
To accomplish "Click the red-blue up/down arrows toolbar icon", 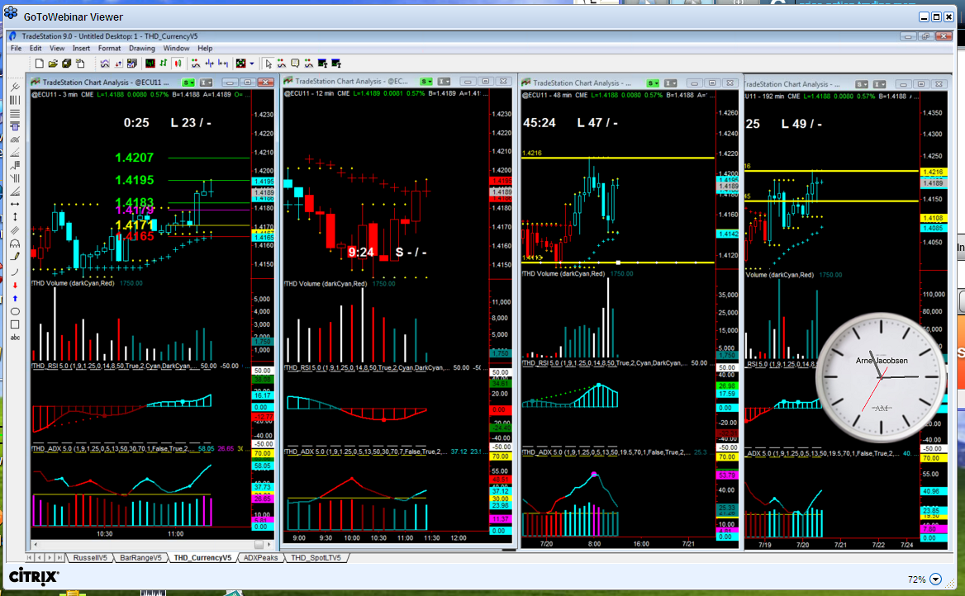I will pyautogui.click(x=118, y=64).
